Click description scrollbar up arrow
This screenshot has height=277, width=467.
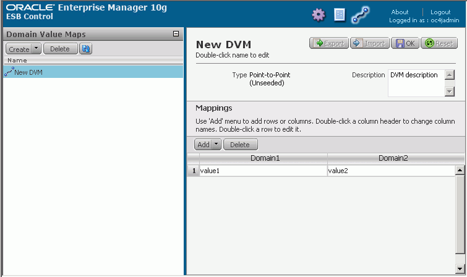(x=450, y=74)
